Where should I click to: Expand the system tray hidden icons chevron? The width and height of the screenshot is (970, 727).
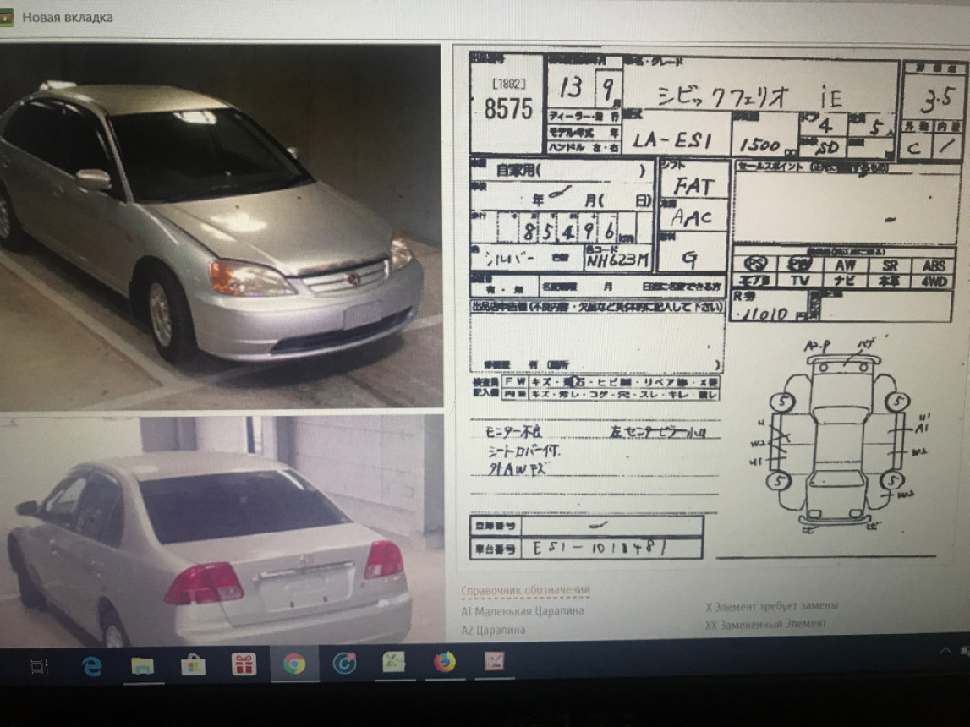[x=945, y=650]
